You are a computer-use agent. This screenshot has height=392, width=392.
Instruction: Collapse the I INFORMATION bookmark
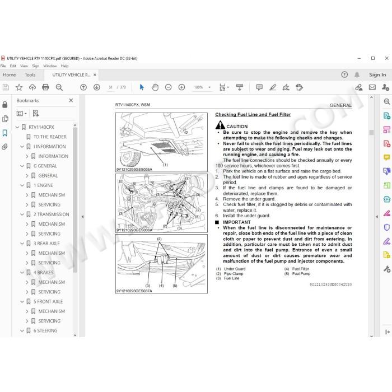pos(22,147)
